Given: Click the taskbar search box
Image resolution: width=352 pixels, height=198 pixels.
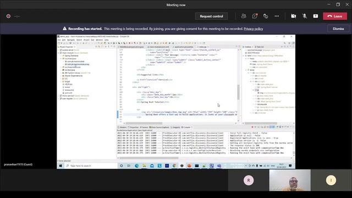Looking at the screenshot, I should 91,166.
